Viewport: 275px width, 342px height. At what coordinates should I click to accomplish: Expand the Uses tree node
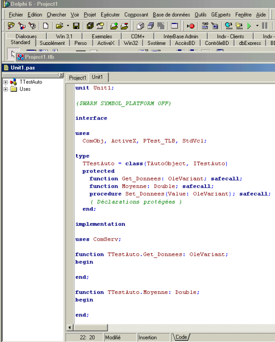pyautogui.click(x=5, y=89)
